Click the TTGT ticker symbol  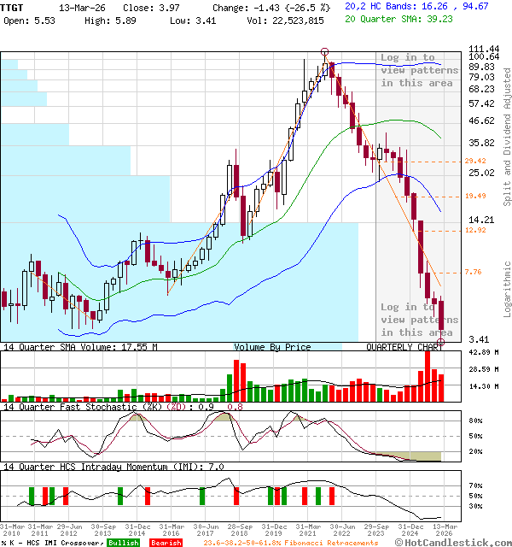(13, 6)
